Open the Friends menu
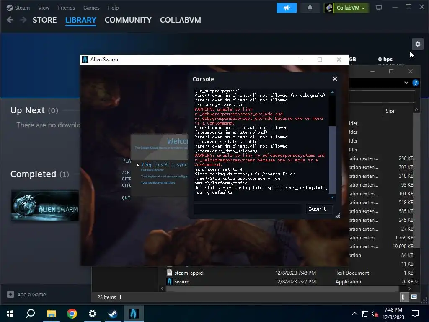 click(67, 8)
